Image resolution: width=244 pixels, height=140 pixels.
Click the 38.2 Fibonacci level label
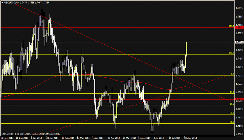tap(232, 104)
